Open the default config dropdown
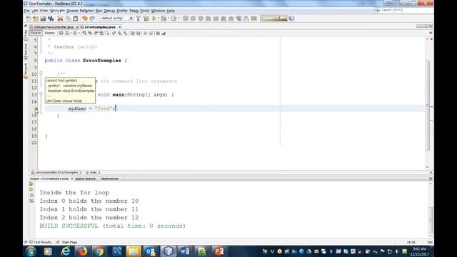 (x=116, y=19)
